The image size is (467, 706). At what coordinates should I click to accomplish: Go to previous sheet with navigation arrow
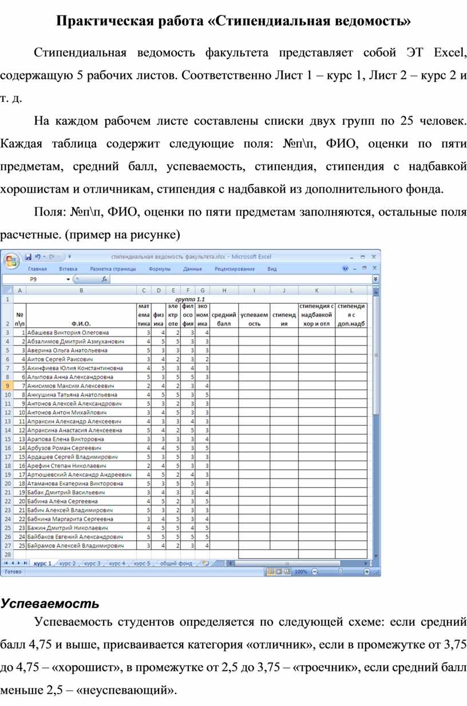13,564
